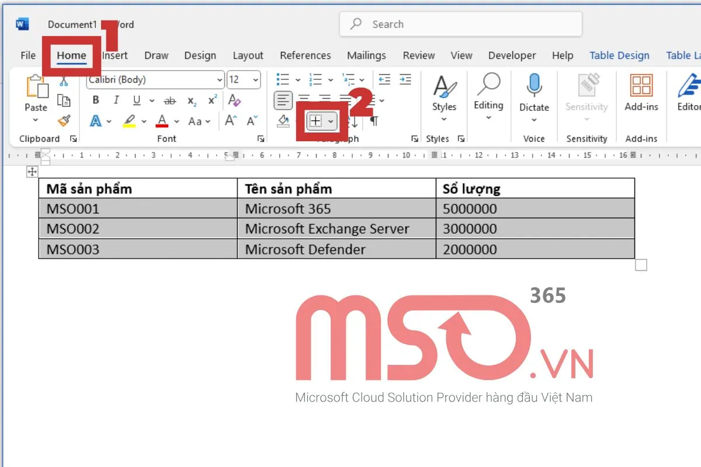Click the table move handle

(x=32, y=171)
